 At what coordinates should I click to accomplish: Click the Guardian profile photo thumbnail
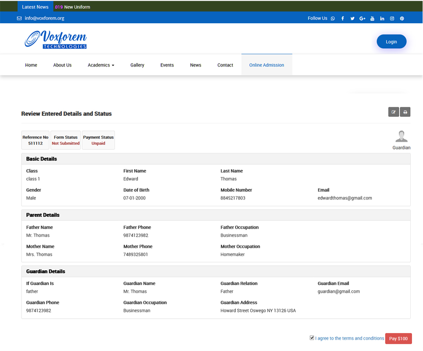coord(401,136)
